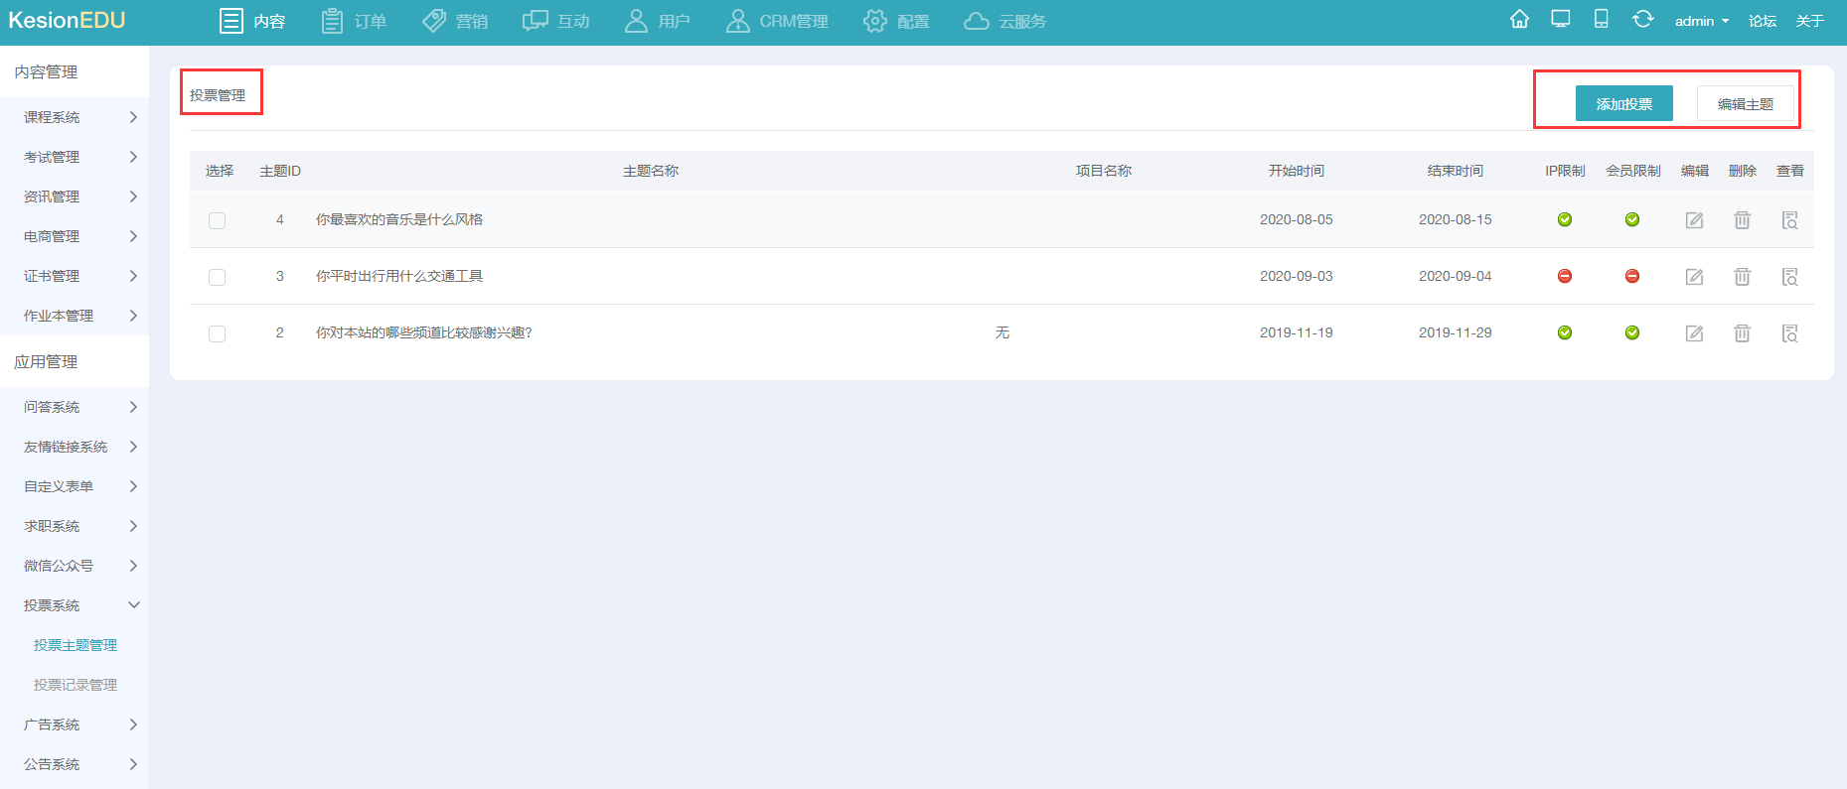Go to 投票主题管理 page
Screen dimensions: 1847x789
coord(76,645)
